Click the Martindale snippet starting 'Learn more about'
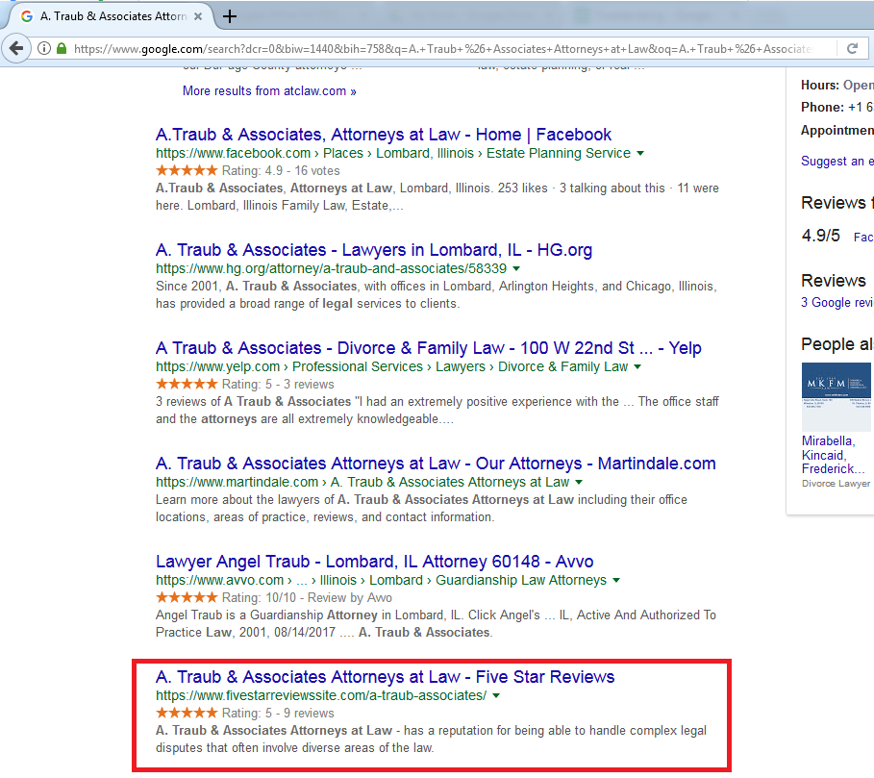874x778 pixels. click(421, 509)
